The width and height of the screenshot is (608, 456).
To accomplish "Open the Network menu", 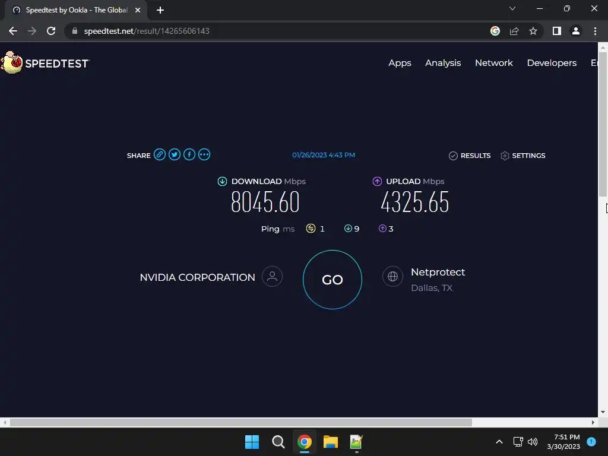I will tap(493, 63).
